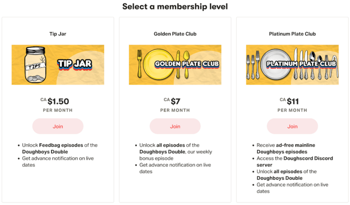The width and height of the screenshot is (350, 205).
Task: Open the Platinum Plate Club banner image
Action: click(x=292, y=65)
